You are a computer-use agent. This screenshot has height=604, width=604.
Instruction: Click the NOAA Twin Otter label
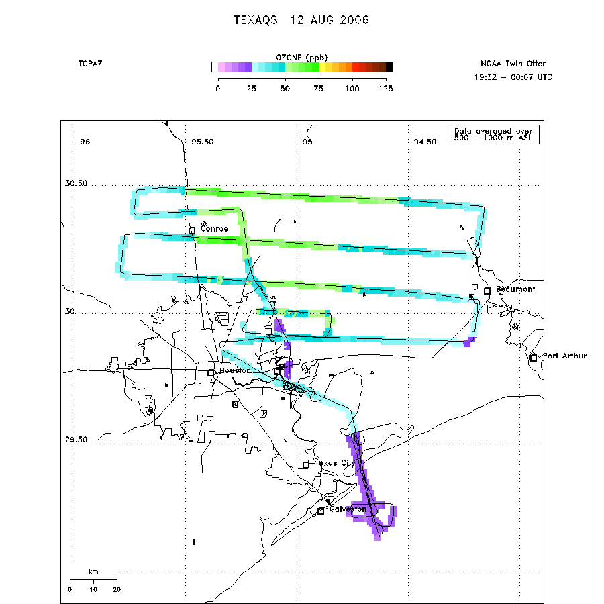pyautogui.click(x=513, y=64)
